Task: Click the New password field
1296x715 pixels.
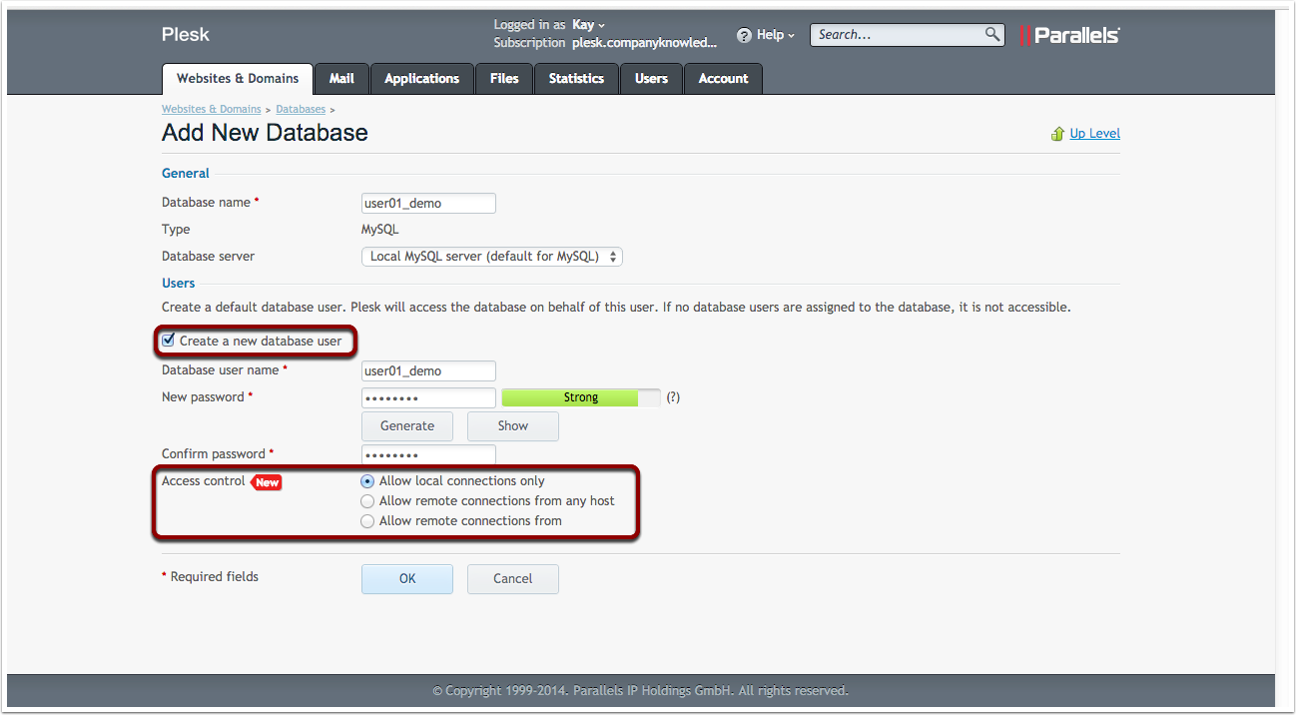Action: coord(428,398)
